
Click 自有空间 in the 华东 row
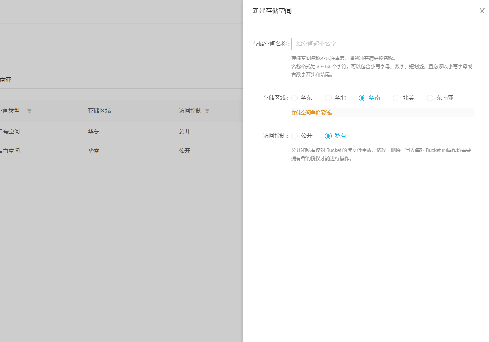pos(10,131)
